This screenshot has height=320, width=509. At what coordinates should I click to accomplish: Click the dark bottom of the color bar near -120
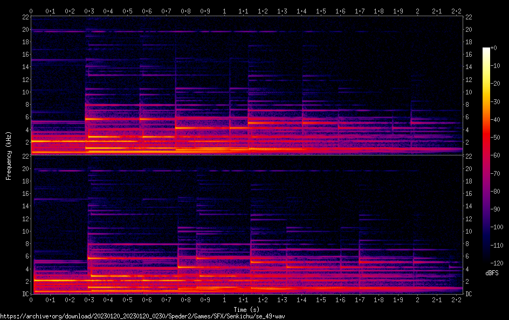coord(486,261)
